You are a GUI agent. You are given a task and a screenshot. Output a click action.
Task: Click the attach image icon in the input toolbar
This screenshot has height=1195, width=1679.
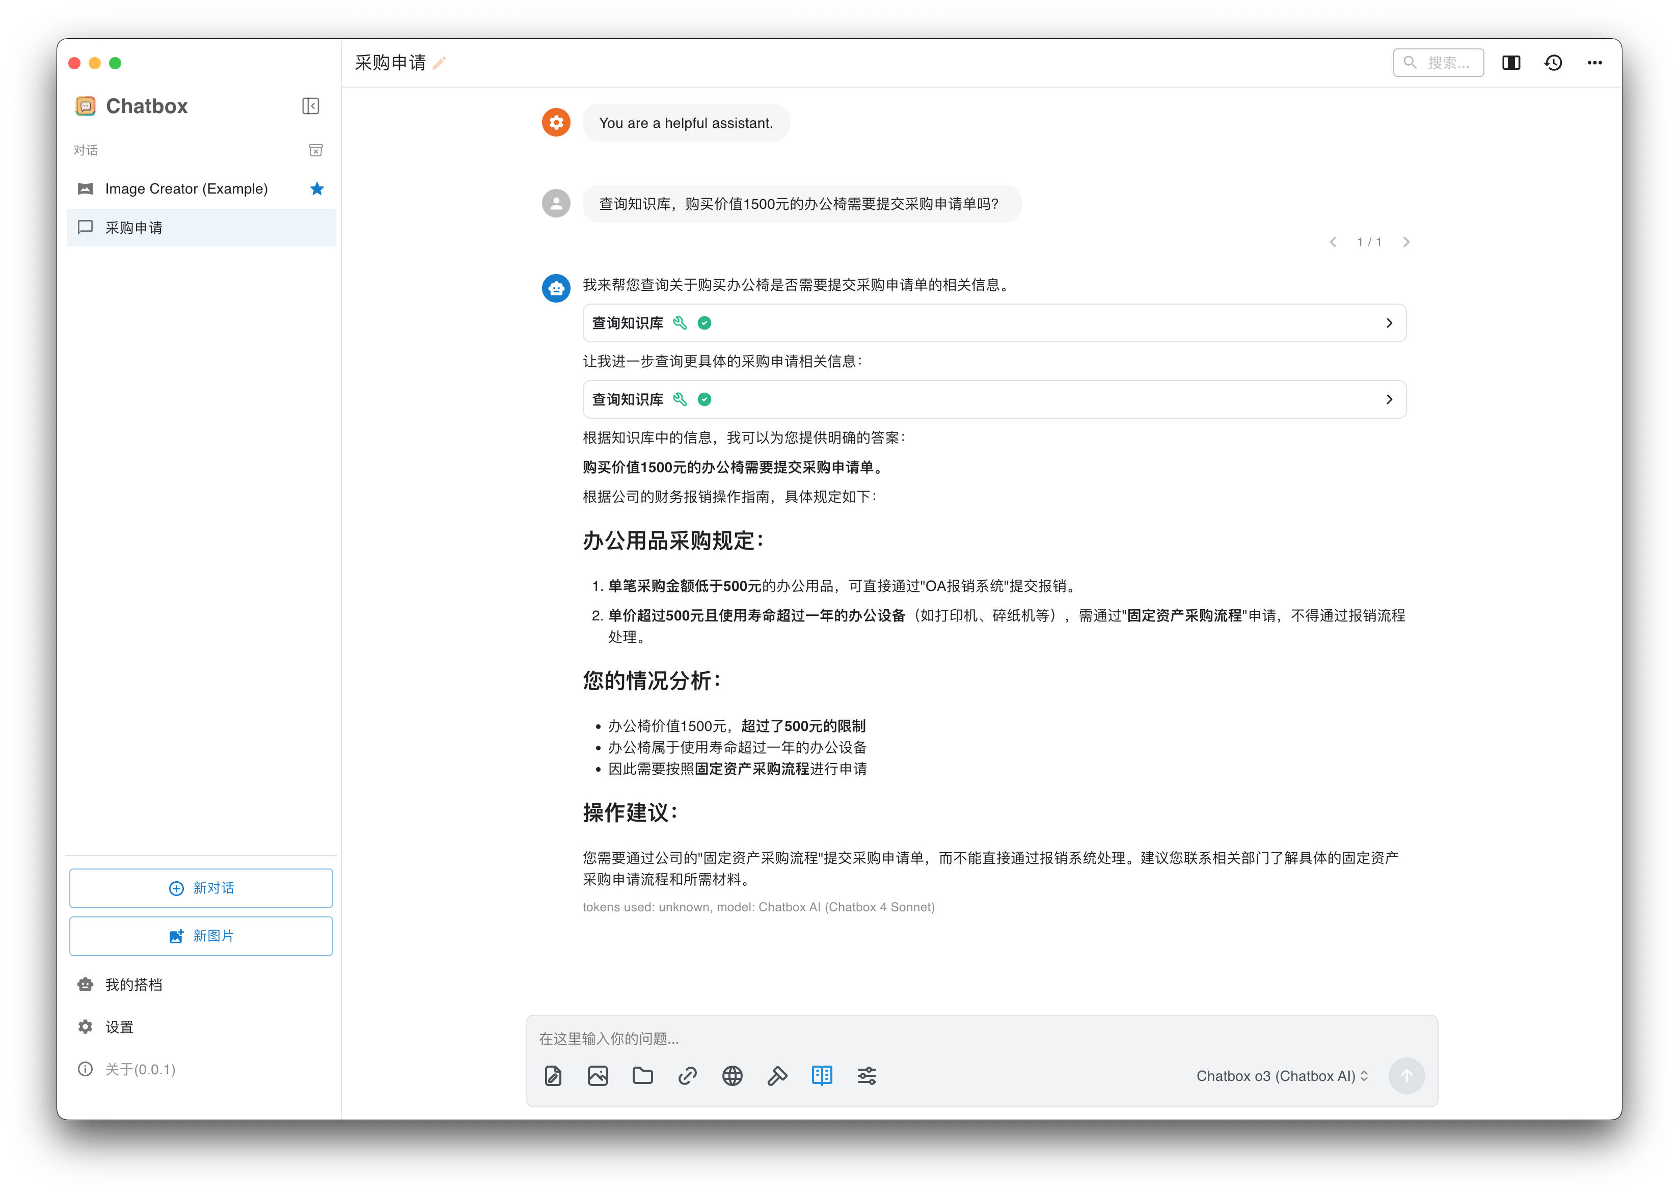(x=598, y=1076)
